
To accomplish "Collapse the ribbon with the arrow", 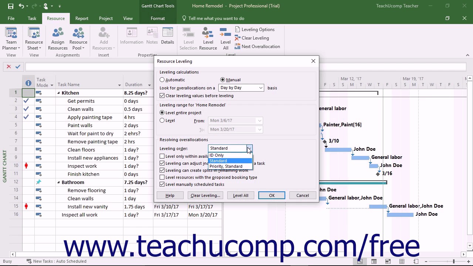I will point(467,55).
